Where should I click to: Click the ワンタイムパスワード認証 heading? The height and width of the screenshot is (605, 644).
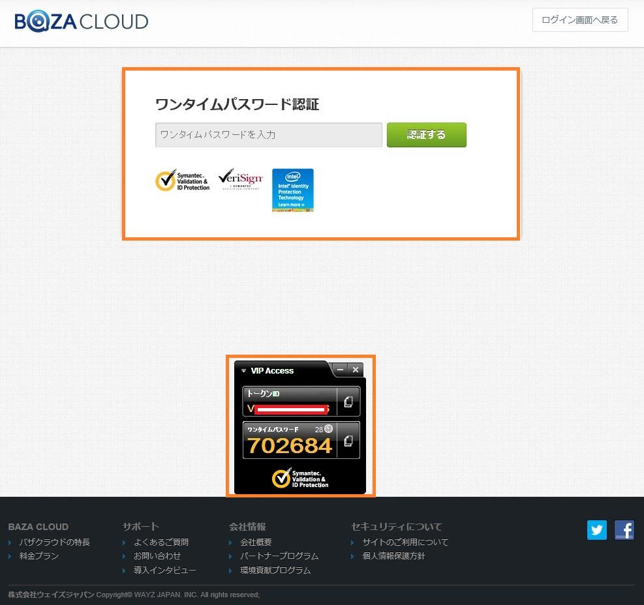(238, 104)
